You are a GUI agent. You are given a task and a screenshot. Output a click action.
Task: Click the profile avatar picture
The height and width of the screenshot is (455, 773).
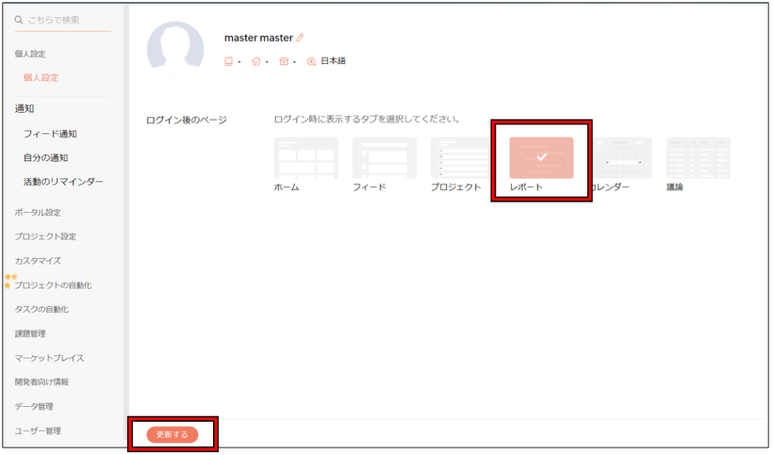coord(175,49)
